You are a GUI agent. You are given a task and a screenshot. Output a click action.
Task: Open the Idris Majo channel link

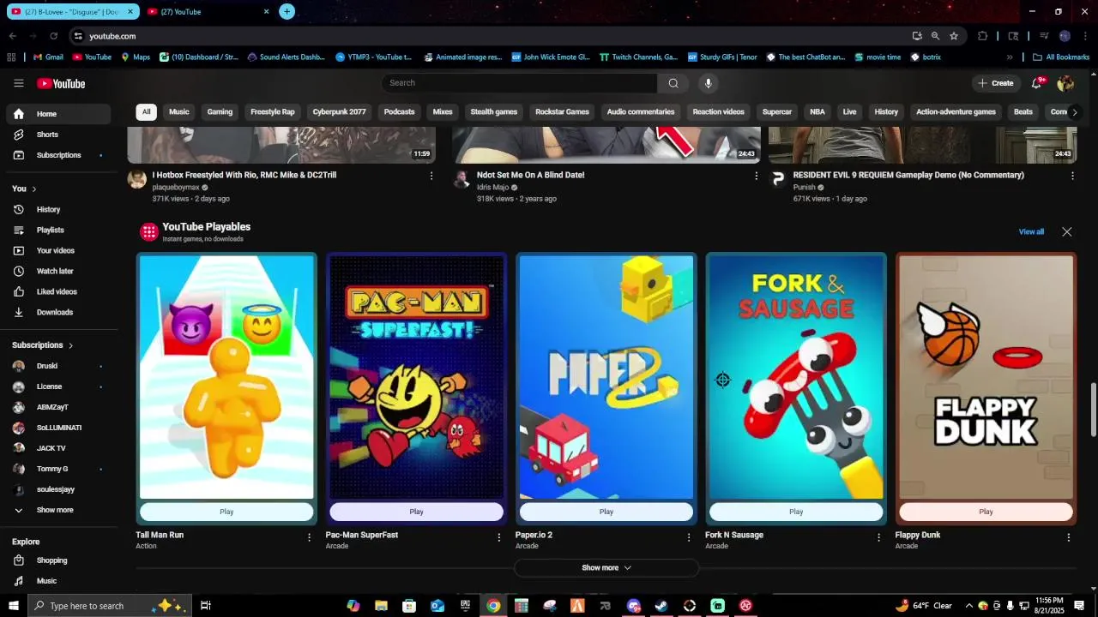point(493,188)
